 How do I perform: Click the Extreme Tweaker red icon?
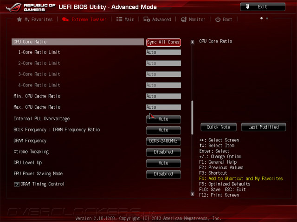click(x=65, y=19)
